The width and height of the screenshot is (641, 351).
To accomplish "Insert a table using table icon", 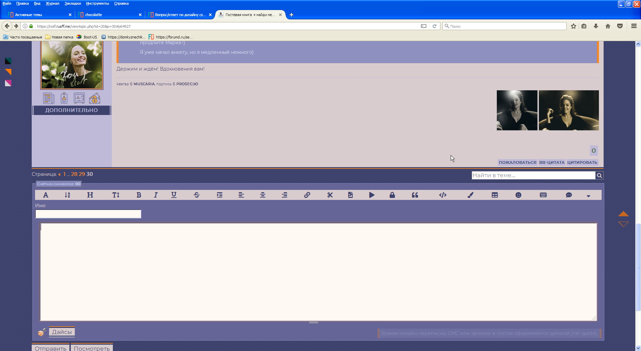I will coord(495,195).
